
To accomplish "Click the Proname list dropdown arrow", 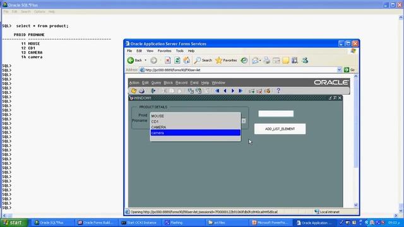I will (x=244, y=121).
